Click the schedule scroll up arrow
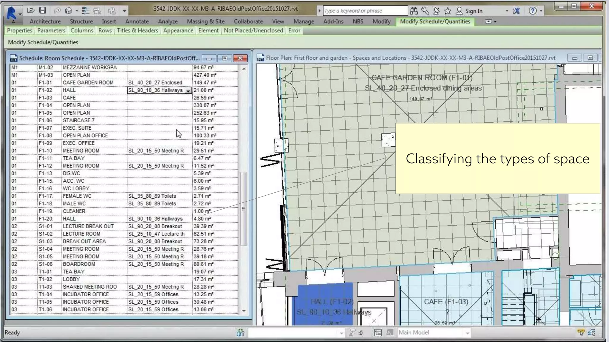This screenshot has width=609, height=342. click(244, 69)
